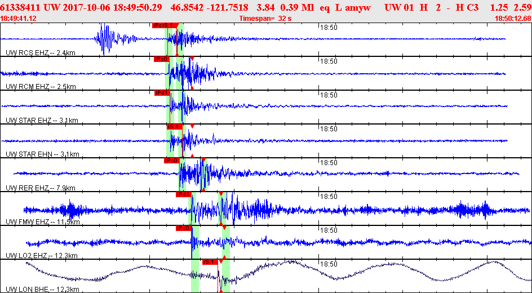Click the Timespan 32 s label
532x293 pixels.
(x=266, y=19)
